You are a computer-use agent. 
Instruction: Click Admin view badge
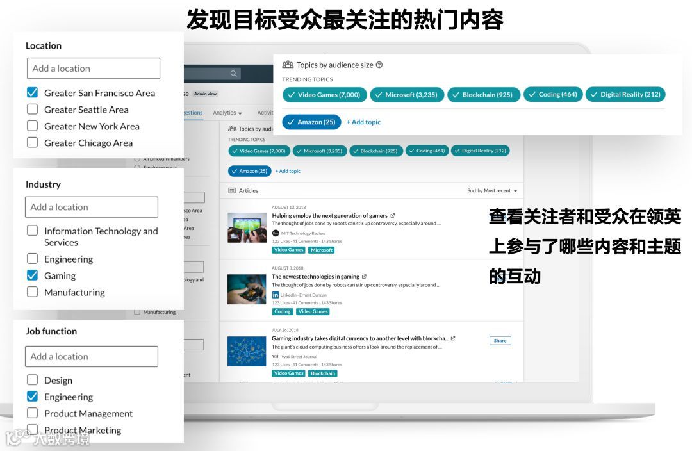205,94
